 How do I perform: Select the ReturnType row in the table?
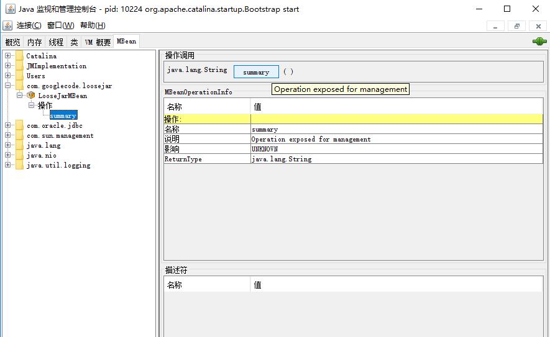click(352, 159)
